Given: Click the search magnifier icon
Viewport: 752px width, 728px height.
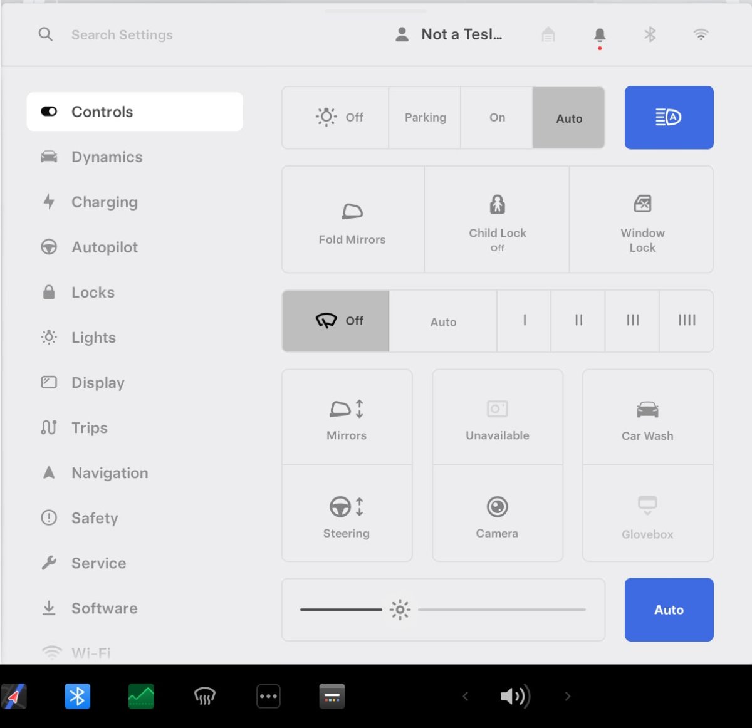Looking at the screenshot, I should click(x=45, y=34).
